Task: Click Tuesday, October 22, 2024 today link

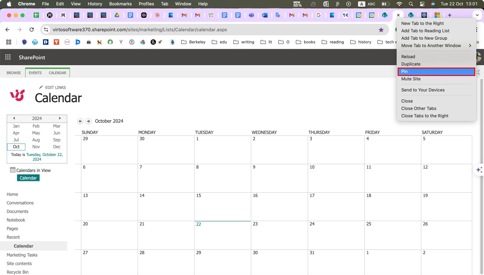Action: (44, 157)
